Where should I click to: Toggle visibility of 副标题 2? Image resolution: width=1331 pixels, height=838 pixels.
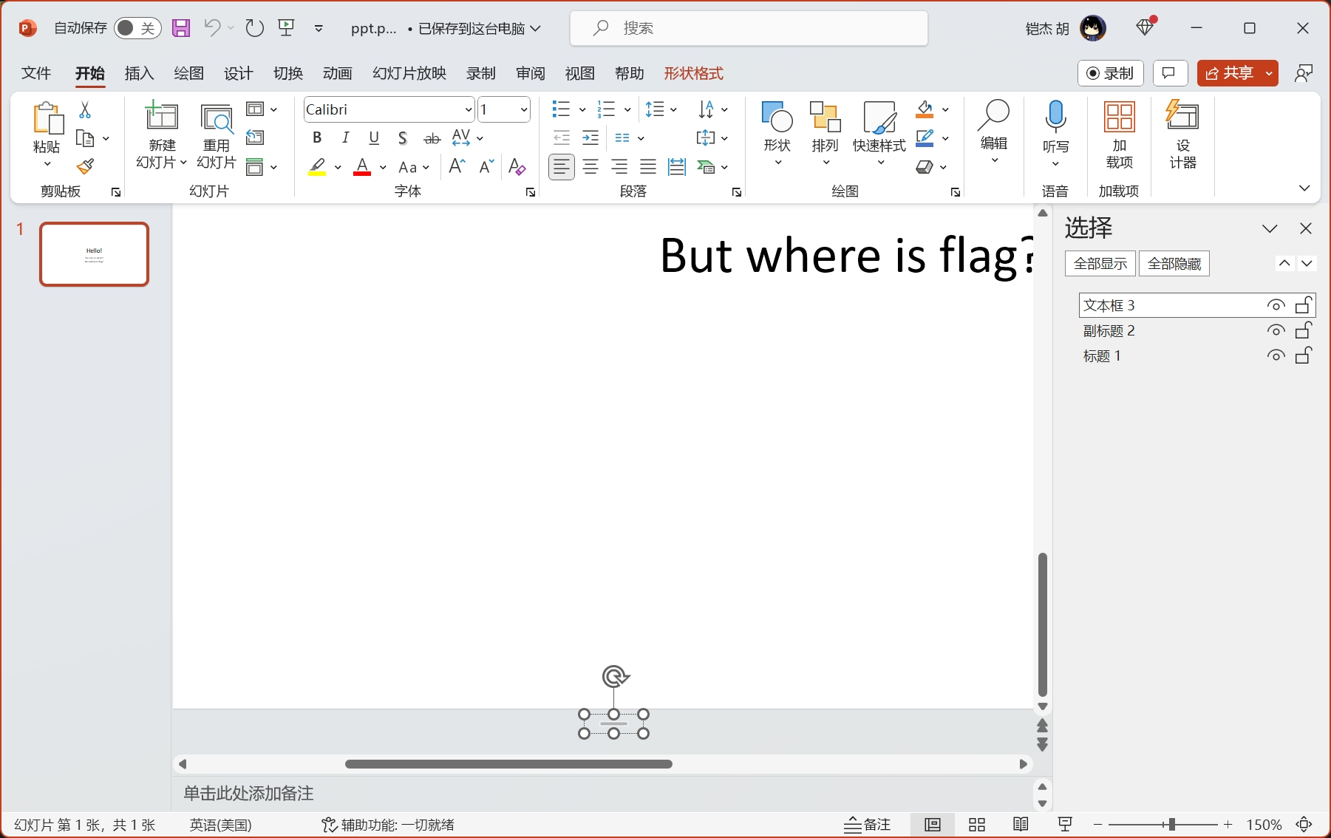point(1276,330)
